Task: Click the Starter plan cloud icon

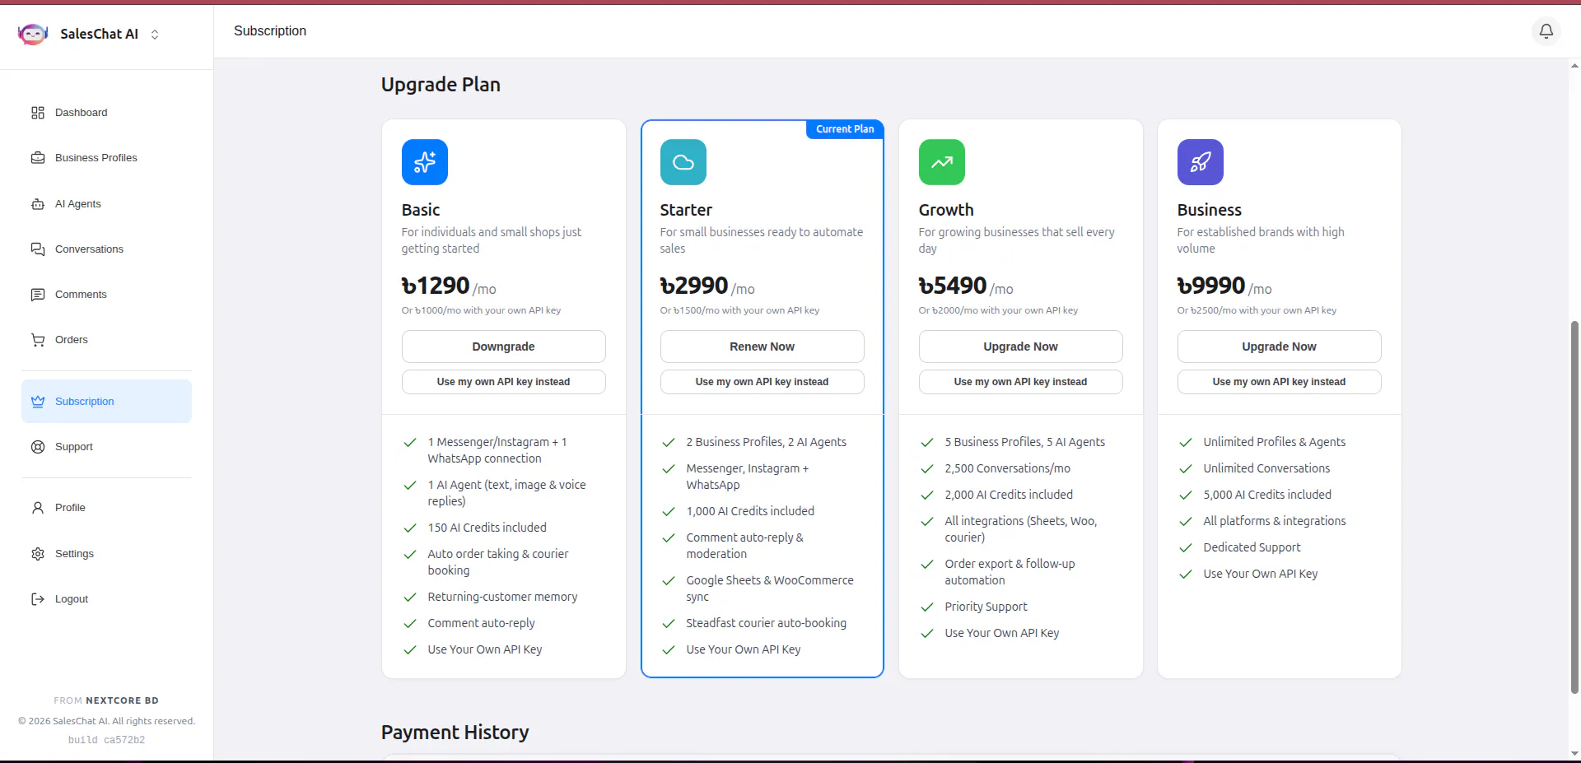Action: pos(683,162)
